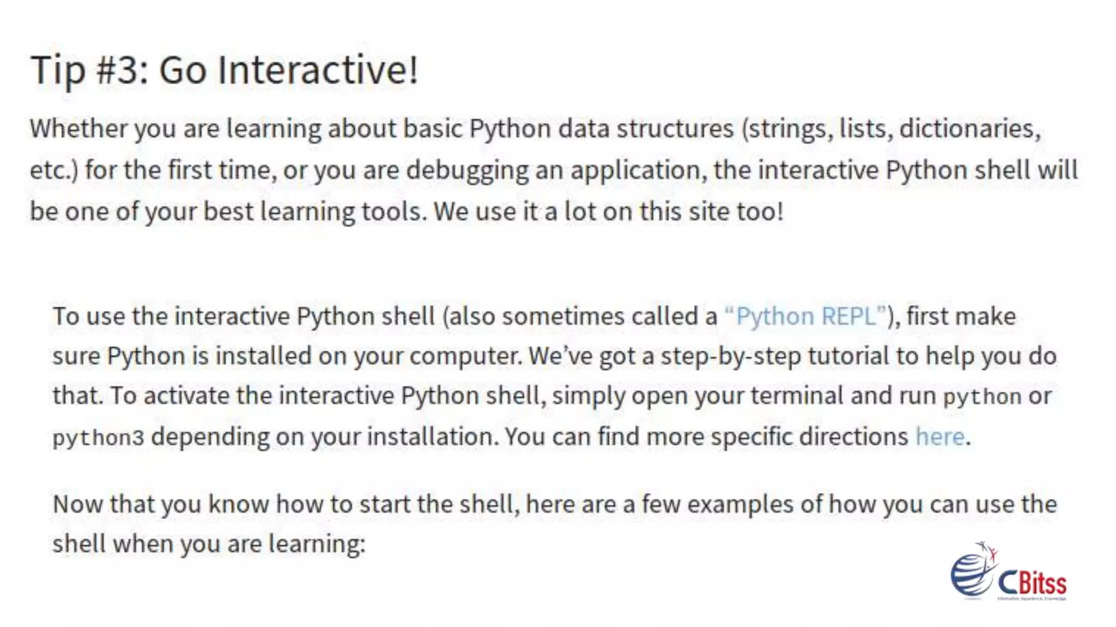Click the "Tip #3: Go Interactive!" heading
Viewport: 1116px width, 627px height.
point(224,71)
